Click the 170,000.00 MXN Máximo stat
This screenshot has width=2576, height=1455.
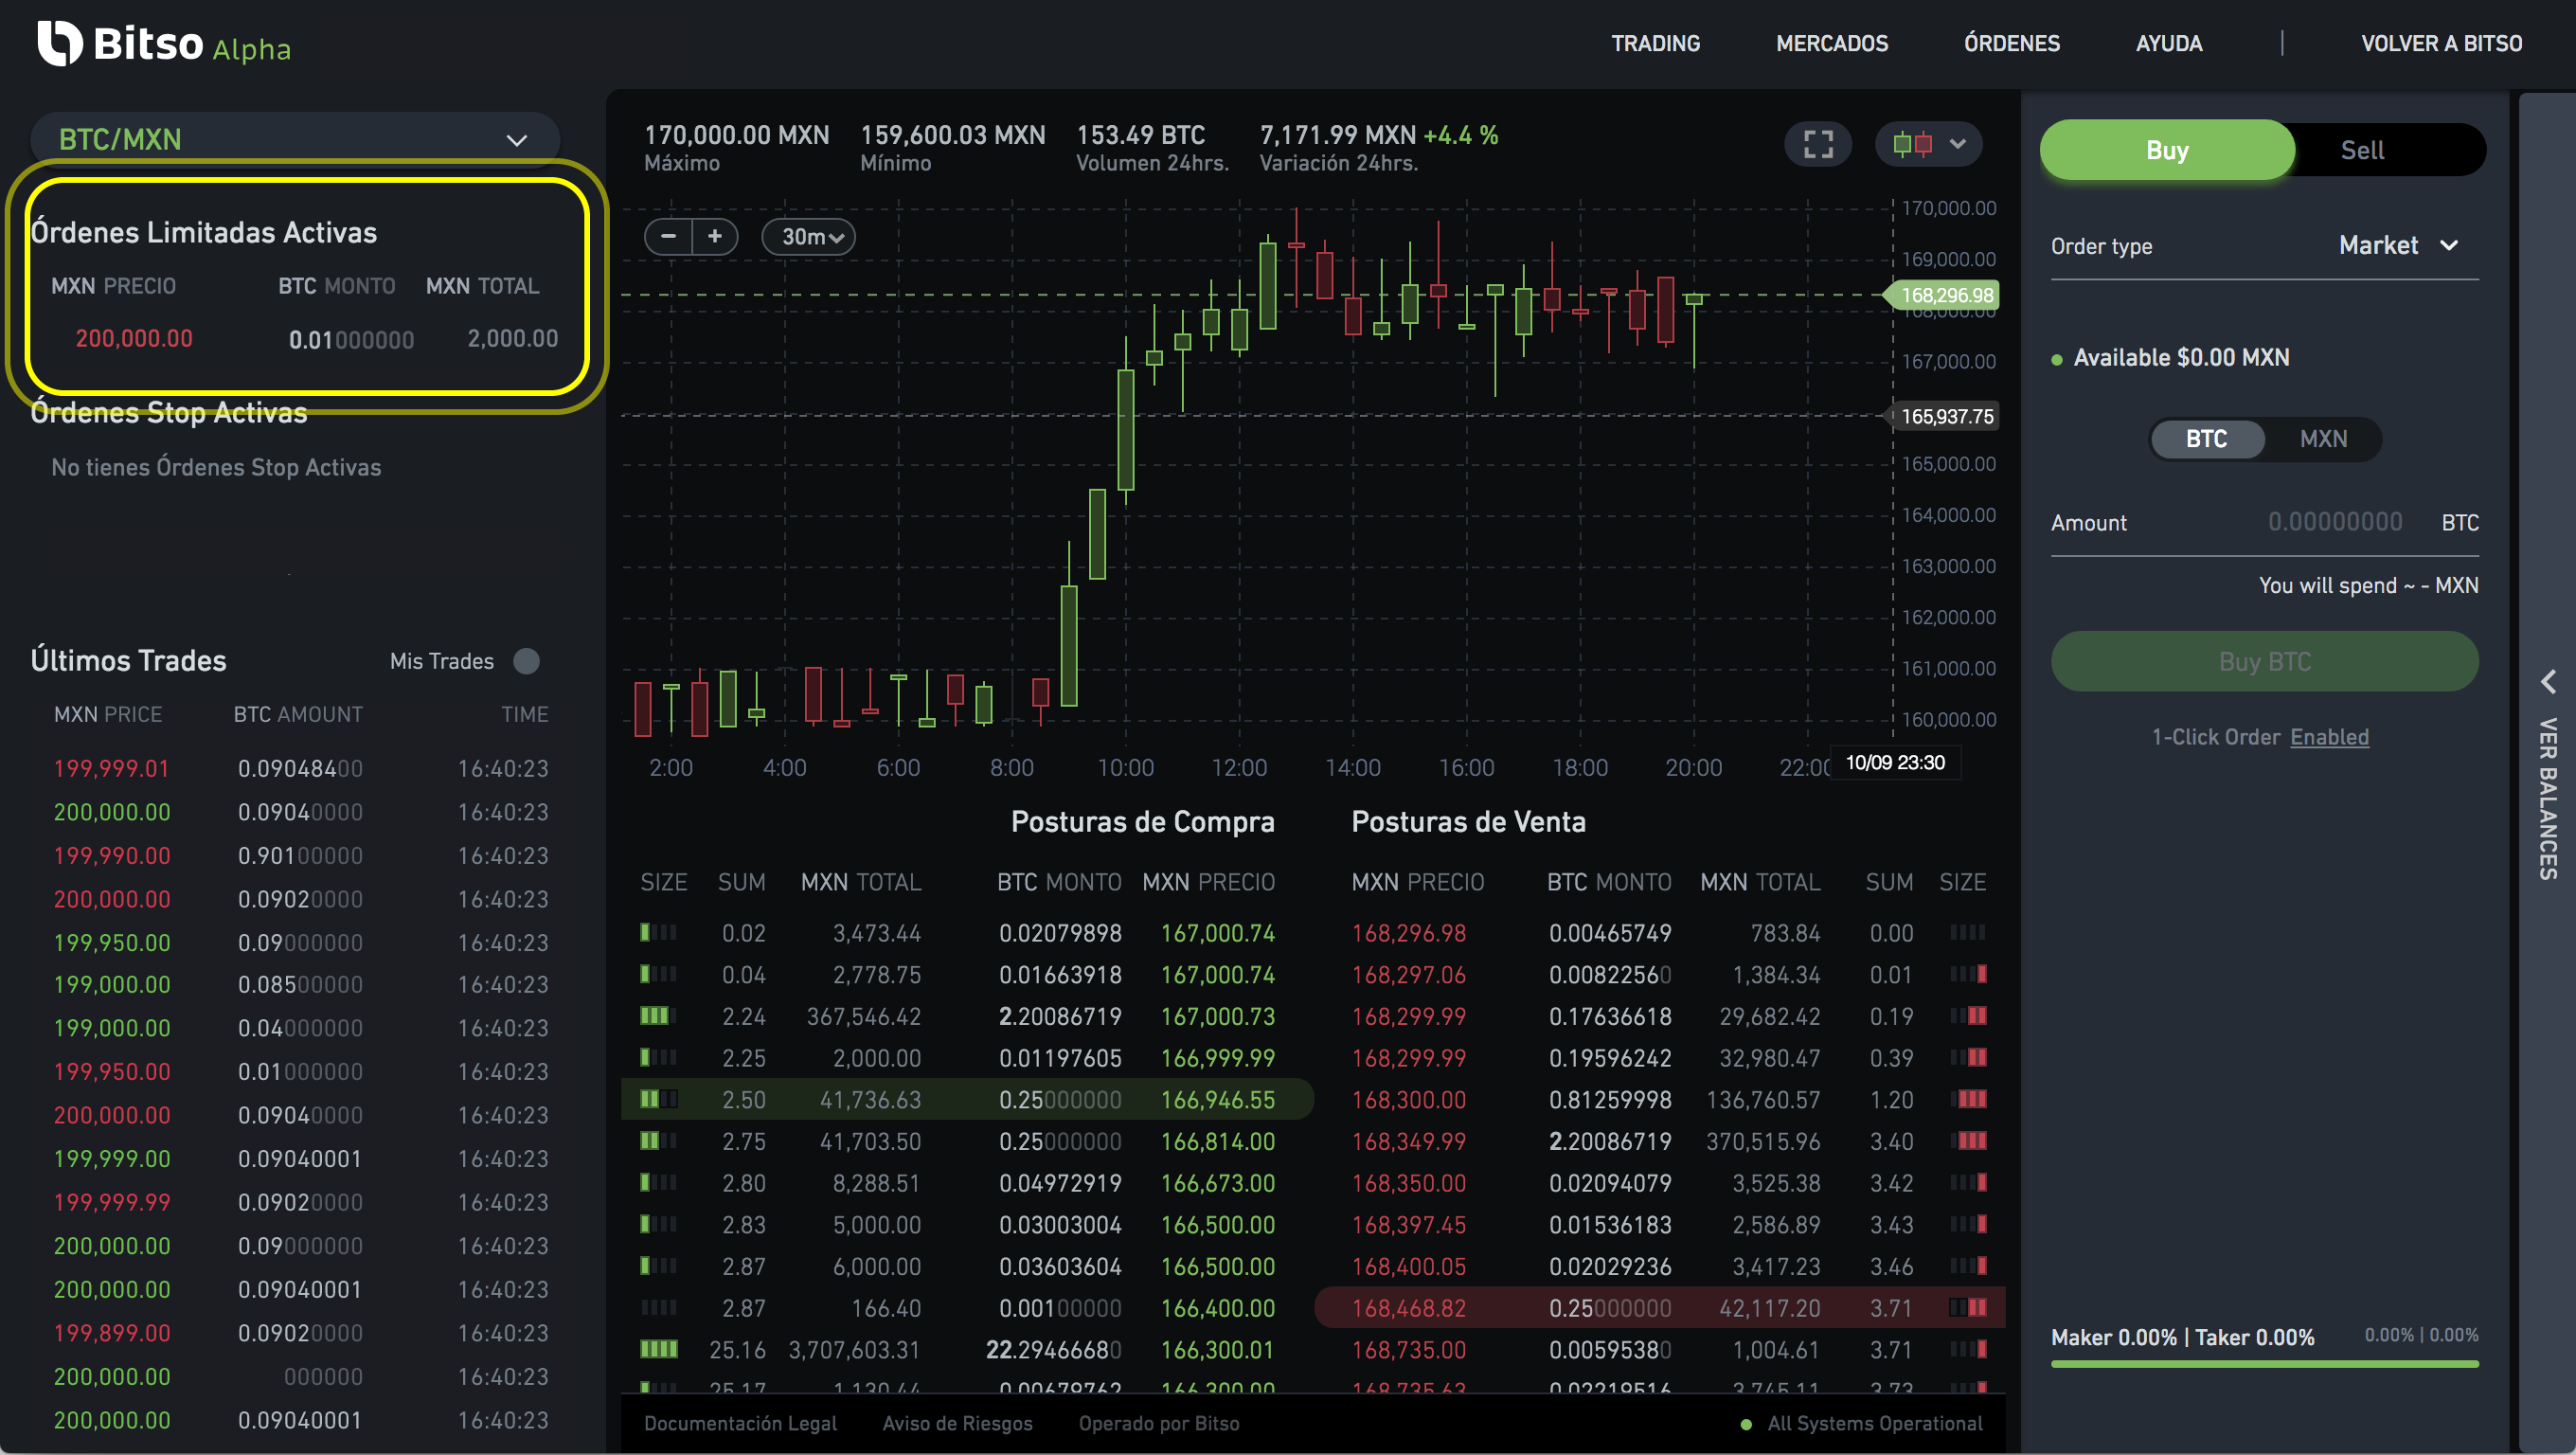pyautogui.click(x=736, y=147)
